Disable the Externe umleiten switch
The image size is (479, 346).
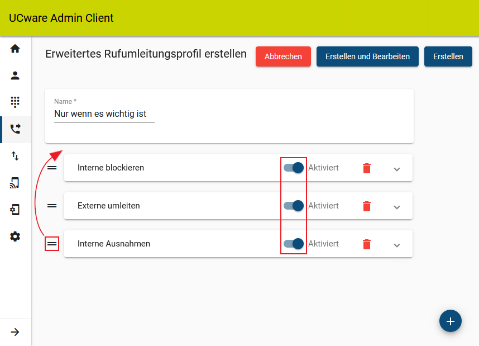point(294,206)
